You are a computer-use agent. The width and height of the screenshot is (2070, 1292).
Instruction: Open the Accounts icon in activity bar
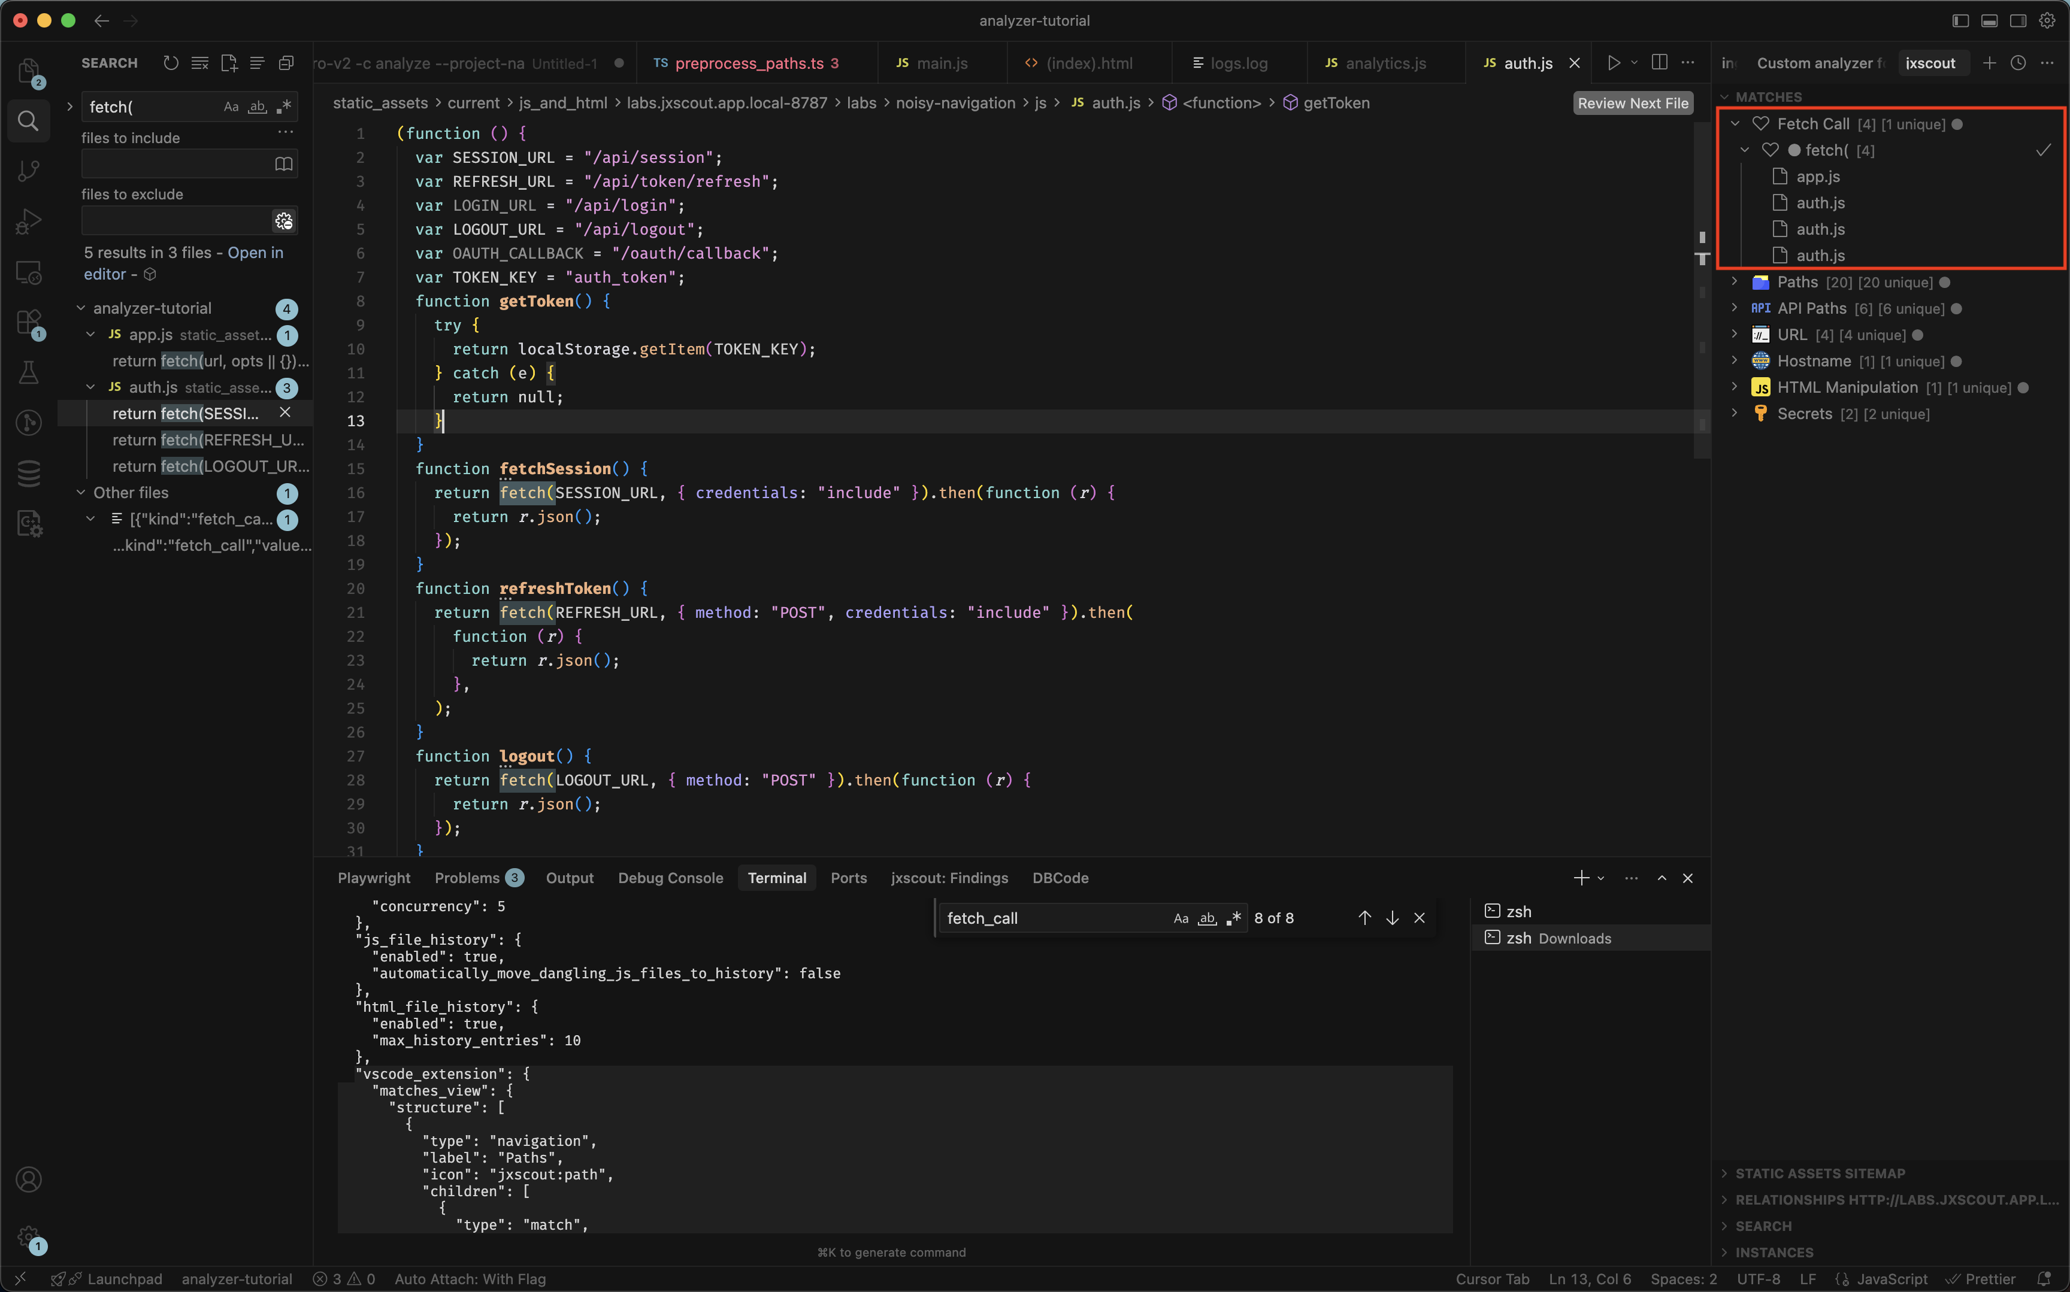pyautogui.click(x=28, y=1179)
